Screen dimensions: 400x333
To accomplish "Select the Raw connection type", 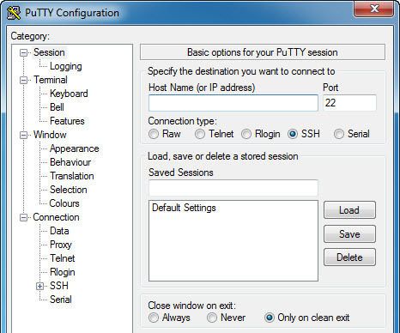I will (x=154, y=134).
